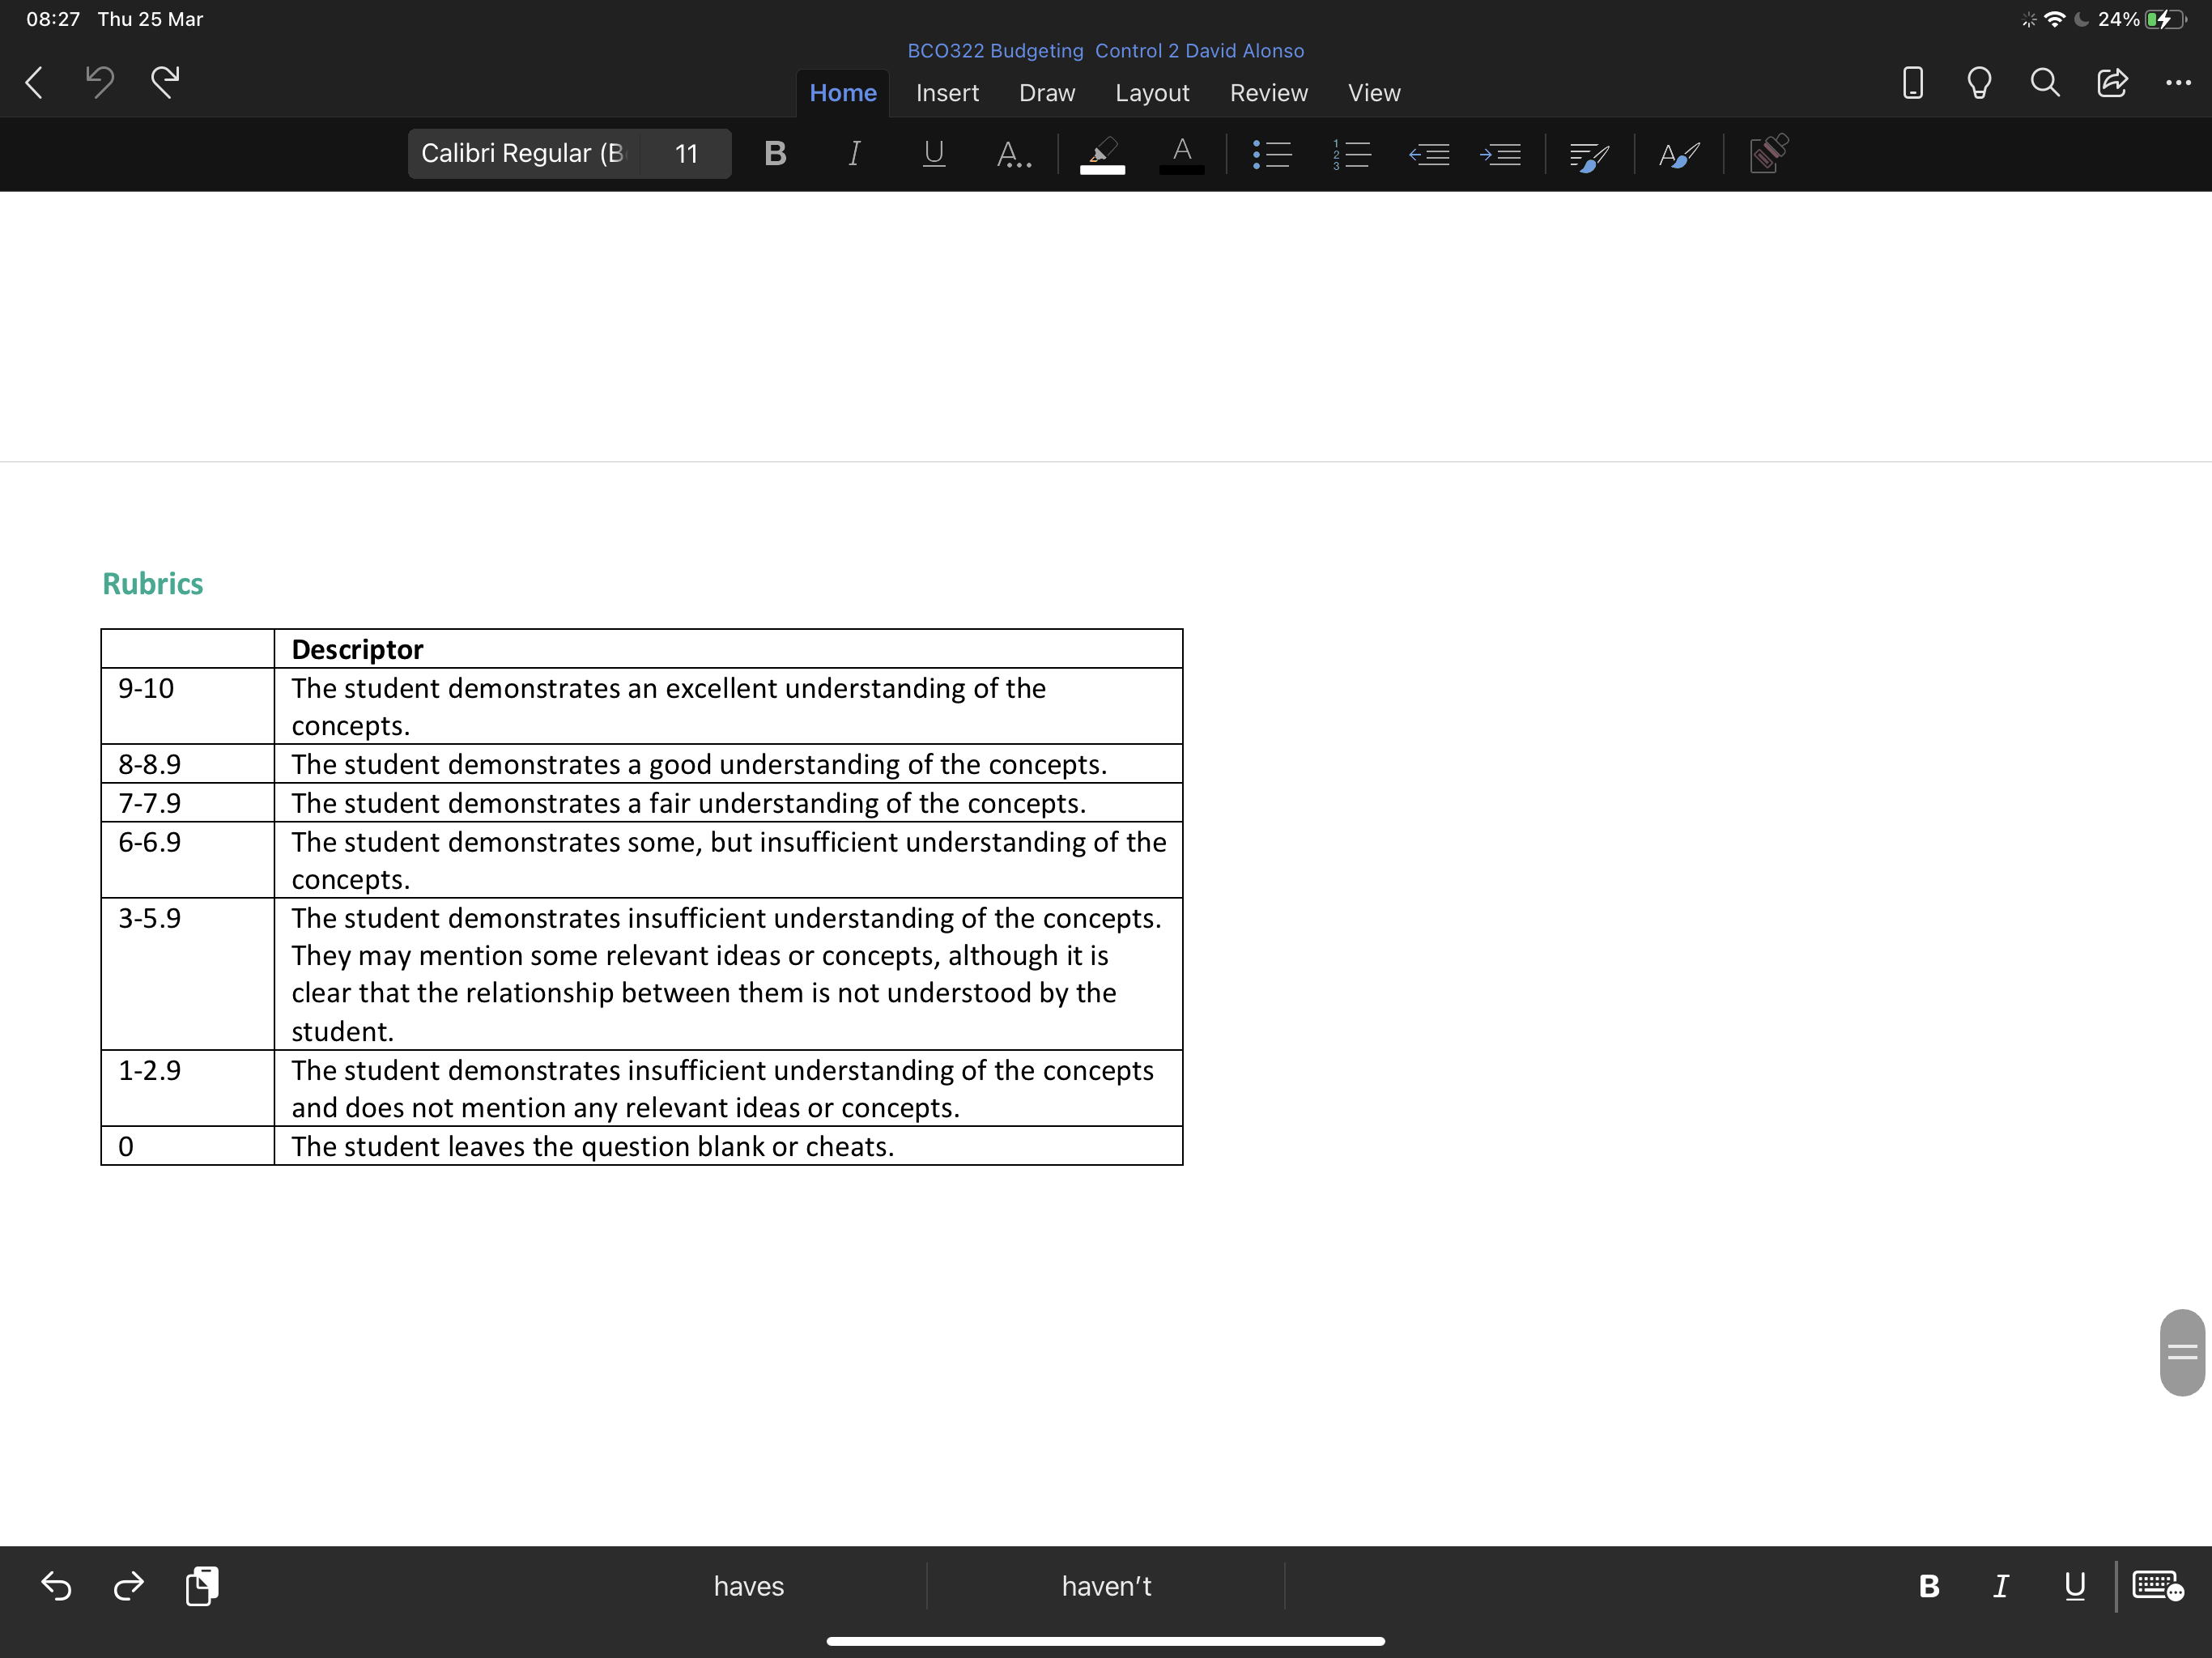2212x1658 pixels.
Task: Expand more font formatting options (A...)
Action: [1013, 154]
